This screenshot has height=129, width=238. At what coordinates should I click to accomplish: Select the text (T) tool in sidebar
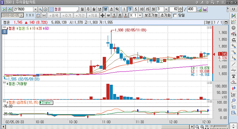[233, 76]
